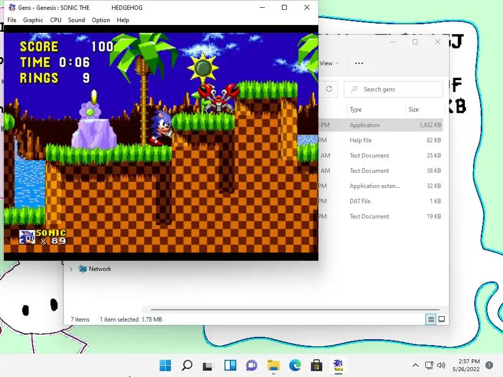Viewport: 503px width, 377px height.
Task: Click the 1 item selected 1.78 MB status
Action: click(131, 319)
